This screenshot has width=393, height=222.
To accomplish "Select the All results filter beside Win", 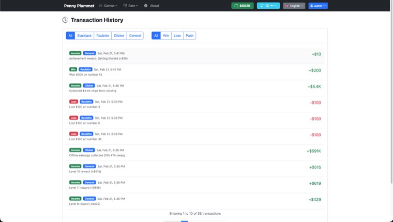I will (156, 36).
